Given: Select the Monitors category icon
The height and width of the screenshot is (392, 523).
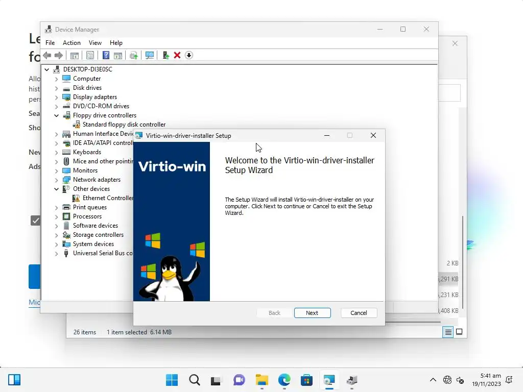Looking at the screenshot, I should (66, 170).
